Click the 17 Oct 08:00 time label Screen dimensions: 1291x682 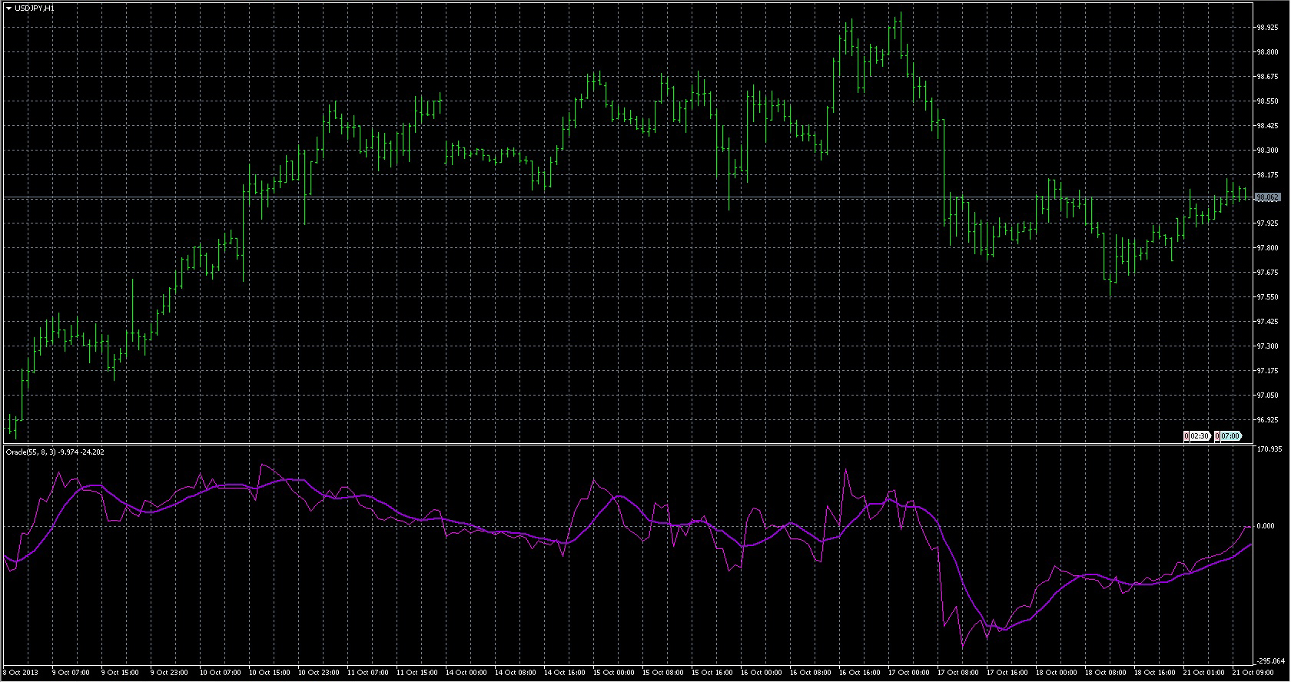[x=957, y=673]
